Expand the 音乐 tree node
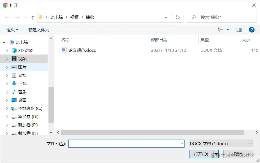260x163 pixels. coord(7,92)
